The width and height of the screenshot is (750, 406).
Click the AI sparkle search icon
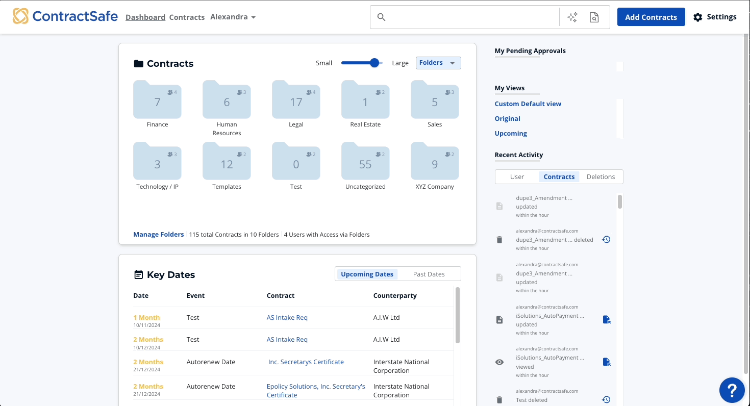pyautogui.click(x=572, y=17)
